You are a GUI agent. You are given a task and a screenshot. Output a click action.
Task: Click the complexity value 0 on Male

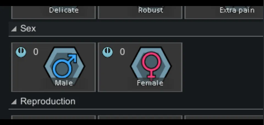point(36,52)
